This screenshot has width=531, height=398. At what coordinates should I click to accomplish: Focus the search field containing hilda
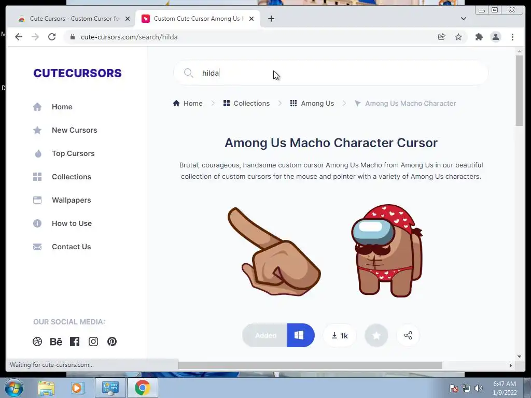(331, 73)
